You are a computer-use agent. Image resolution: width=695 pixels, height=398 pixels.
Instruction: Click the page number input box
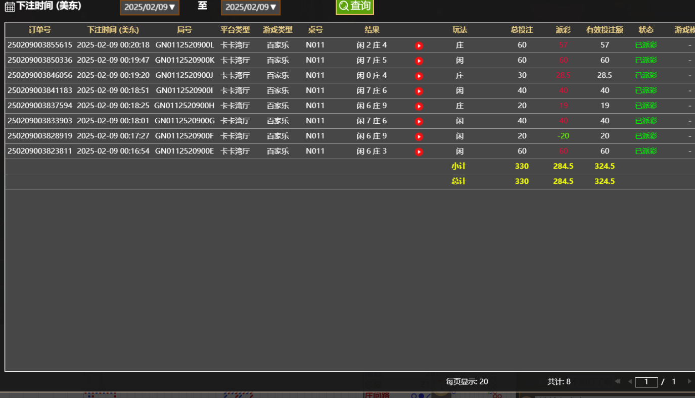pos(646,382)
